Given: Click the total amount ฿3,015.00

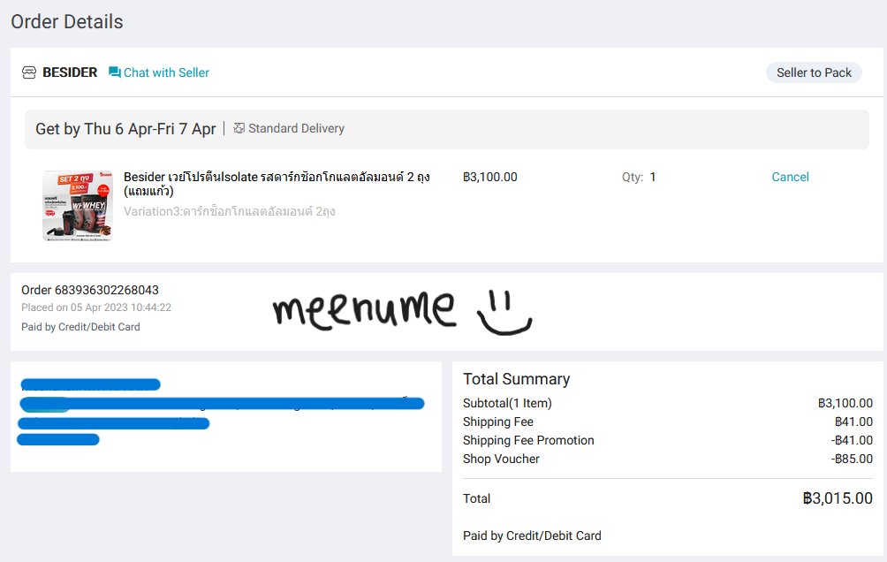Looking at the screenshot, I should click(838, 498).
